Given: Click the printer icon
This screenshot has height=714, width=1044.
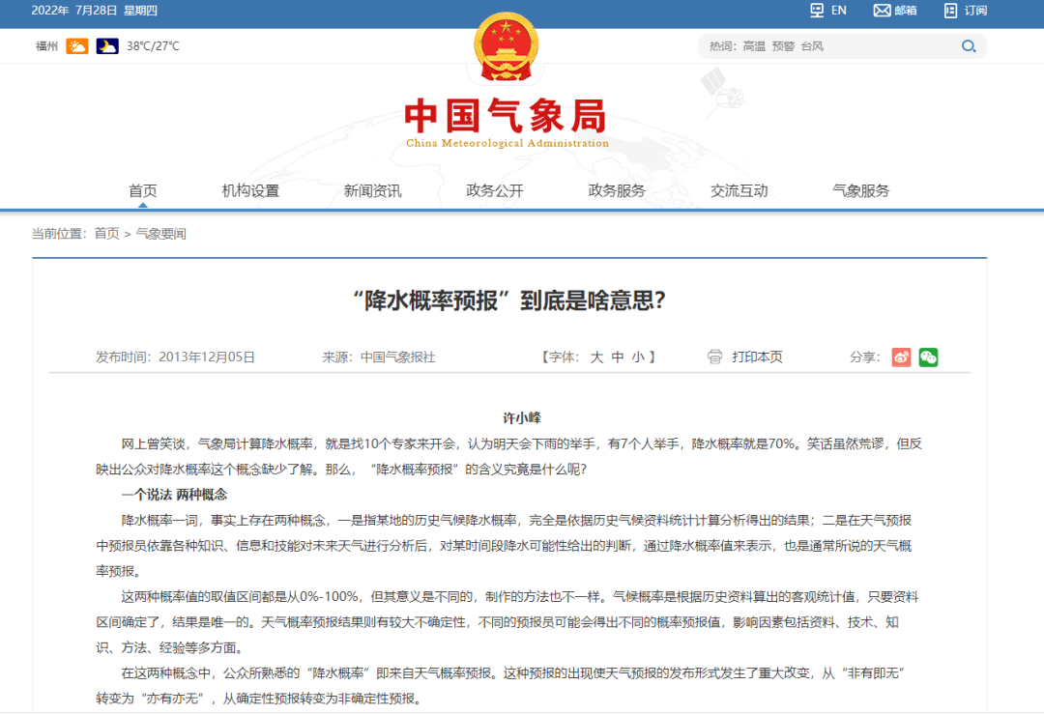Looking at the screenshot, I should click(x=715, y=357).
